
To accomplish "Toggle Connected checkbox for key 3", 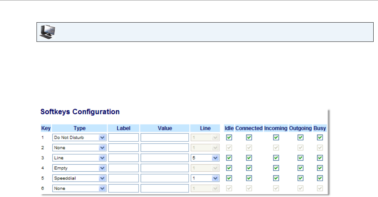I will (x=249, y=158).
